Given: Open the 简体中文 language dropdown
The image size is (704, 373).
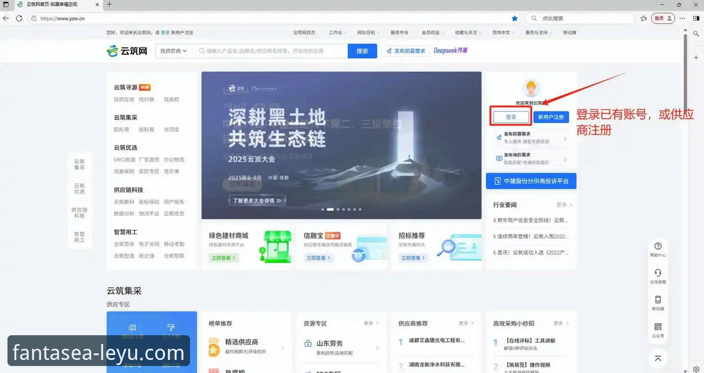Looking at the screenshot, I should [504, 33].
